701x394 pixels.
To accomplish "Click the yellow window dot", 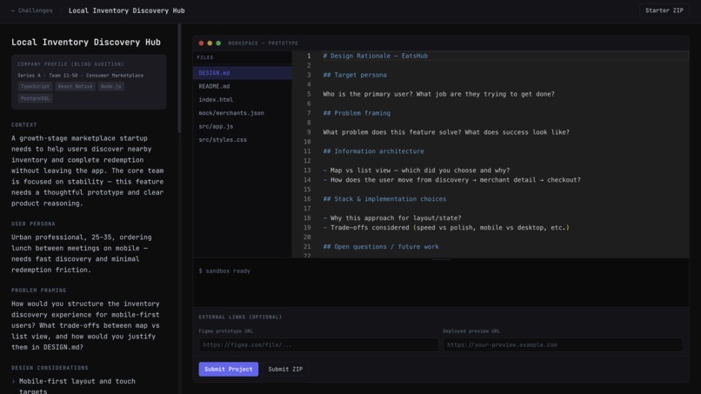I will click(210, 43).
